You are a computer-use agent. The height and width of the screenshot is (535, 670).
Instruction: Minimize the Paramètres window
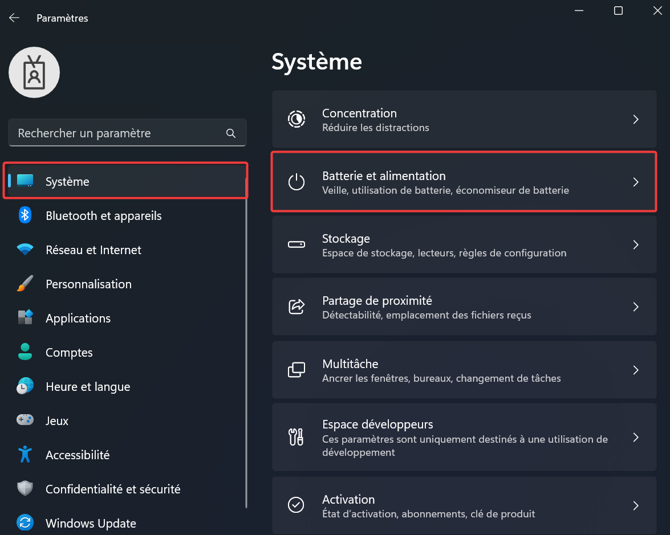point(579,11)
